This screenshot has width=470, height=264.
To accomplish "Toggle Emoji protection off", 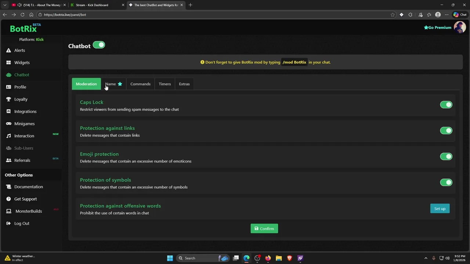I will coord(446,157).
